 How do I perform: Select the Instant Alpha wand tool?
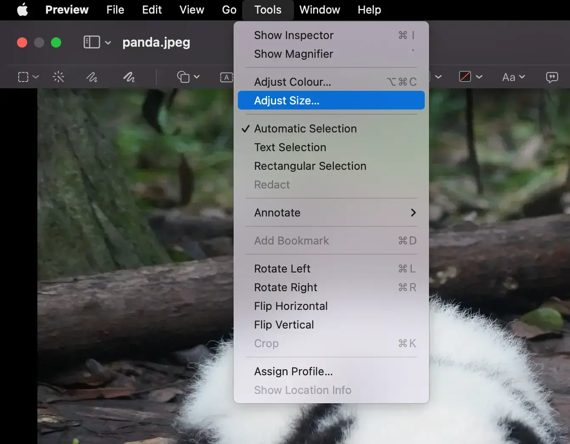pos(58,77)
